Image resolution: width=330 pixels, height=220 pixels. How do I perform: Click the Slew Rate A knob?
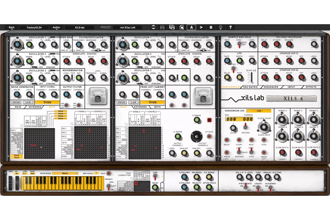(x=282, y=152)
